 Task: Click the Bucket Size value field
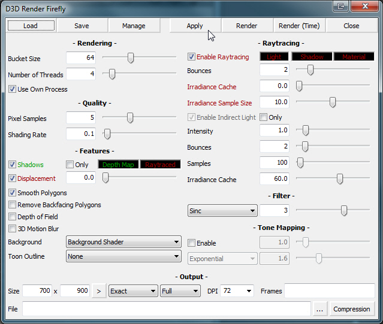[81, 58]
